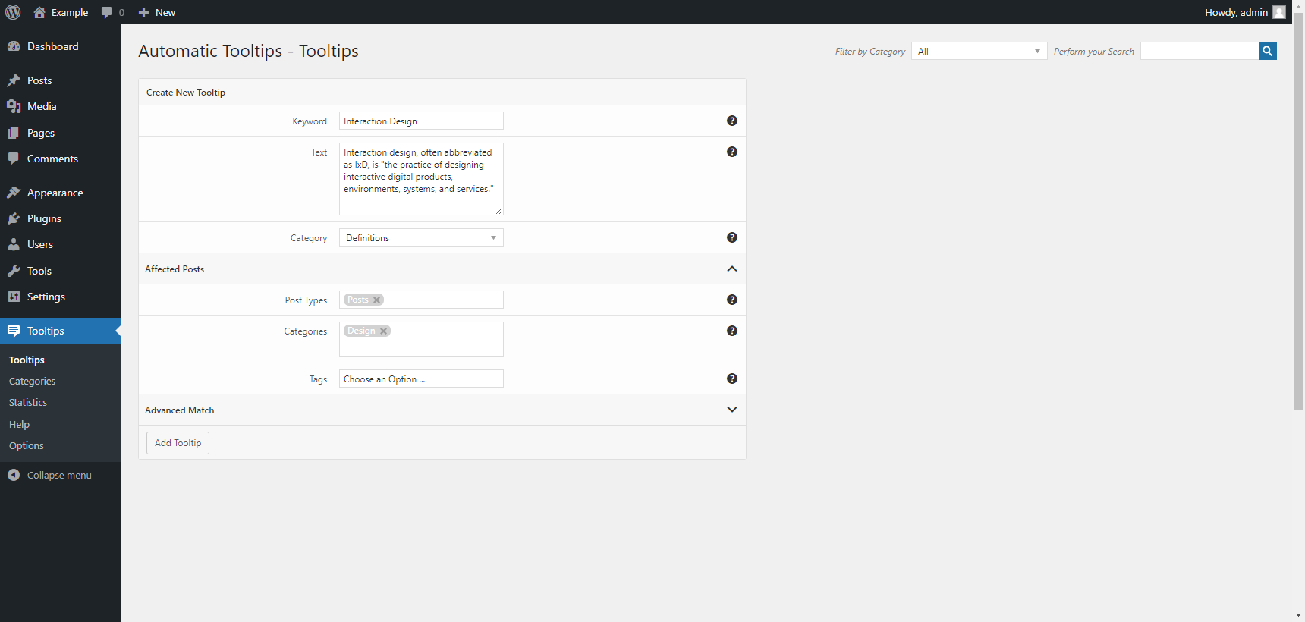Click the Settings sliders icon
The image size is (1305, 622).
[14, 297]
